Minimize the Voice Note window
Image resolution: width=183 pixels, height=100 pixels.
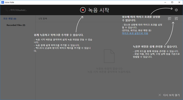165,2
